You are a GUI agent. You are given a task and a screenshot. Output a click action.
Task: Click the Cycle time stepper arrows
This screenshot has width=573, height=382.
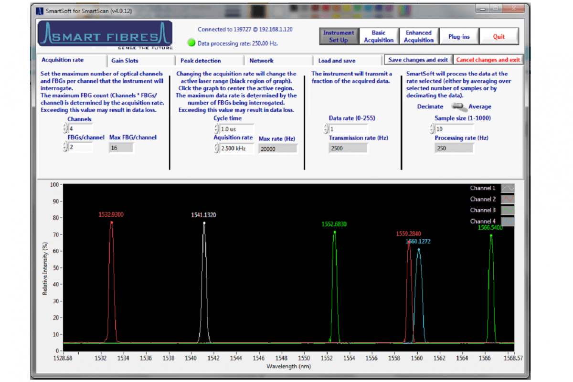(x=216, y=129)
